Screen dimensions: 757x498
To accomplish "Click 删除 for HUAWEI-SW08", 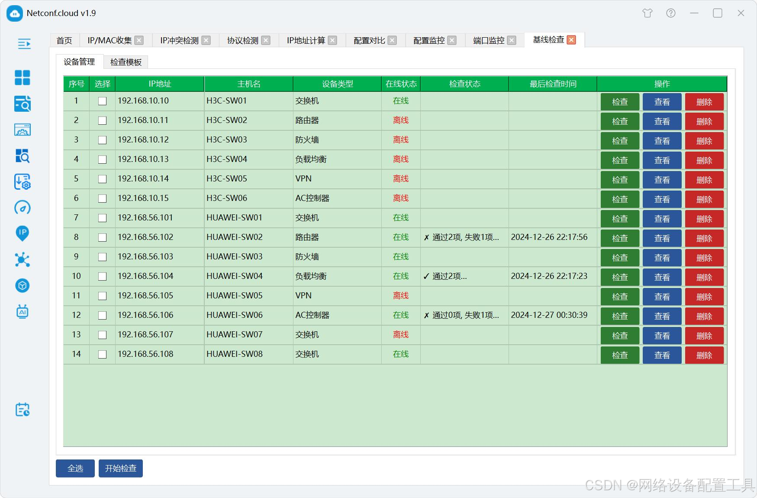I will coord(704,355).
